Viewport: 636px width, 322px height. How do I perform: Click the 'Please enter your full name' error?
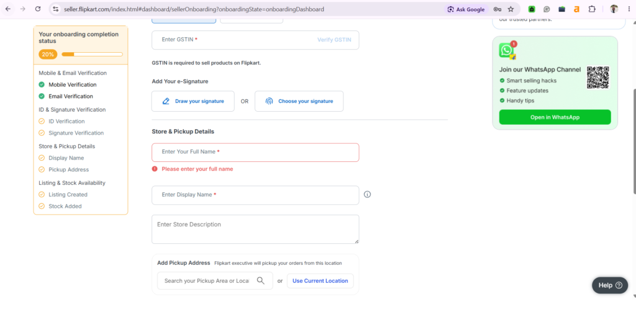[197, 169]
